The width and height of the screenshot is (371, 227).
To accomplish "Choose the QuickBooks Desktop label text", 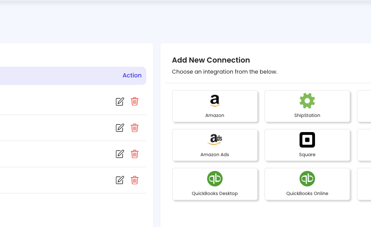I will pyautogui.click(x=215, y=193).
